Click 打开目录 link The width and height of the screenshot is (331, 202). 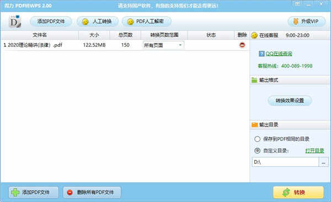[x=314, y=151]
